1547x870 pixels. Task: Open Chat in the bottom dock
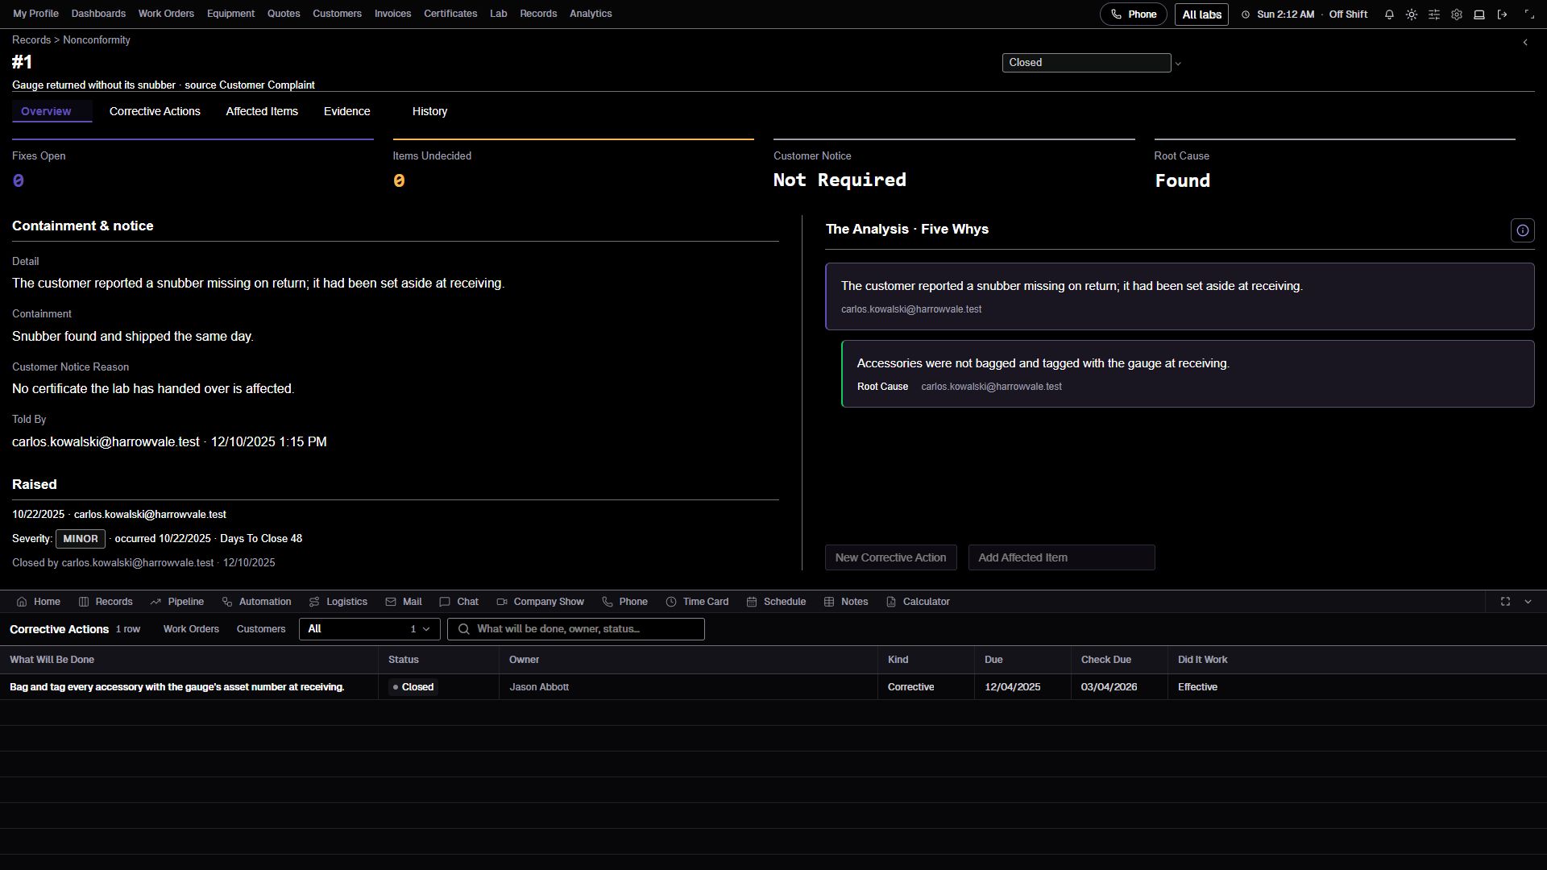459,602
